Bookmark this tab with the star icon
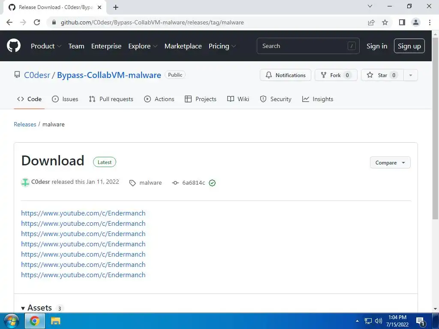Viewport: 439px width, 329px height. (x=385, y=22)
